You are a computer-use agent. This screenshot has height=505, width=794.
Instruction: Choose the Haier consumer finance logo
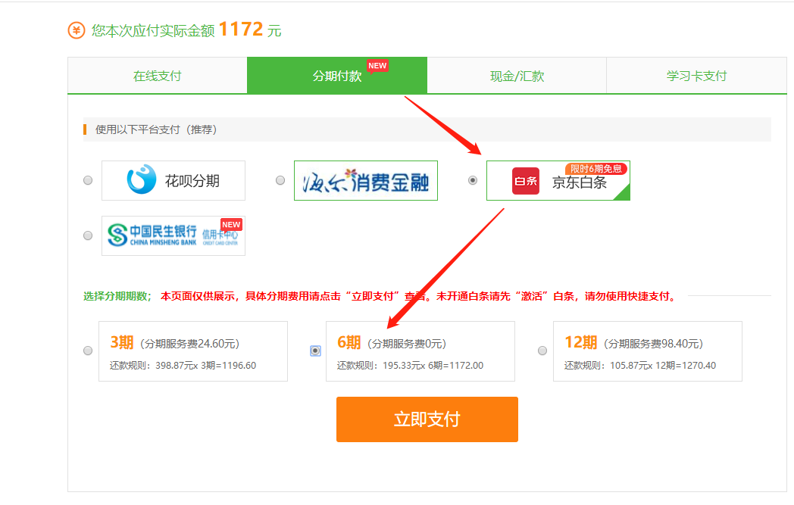[365, 180]
